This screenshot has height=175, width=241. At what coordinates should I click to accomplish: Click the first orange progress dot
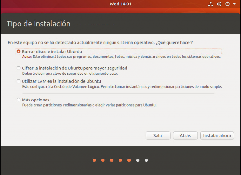click(x=94, y=160)
